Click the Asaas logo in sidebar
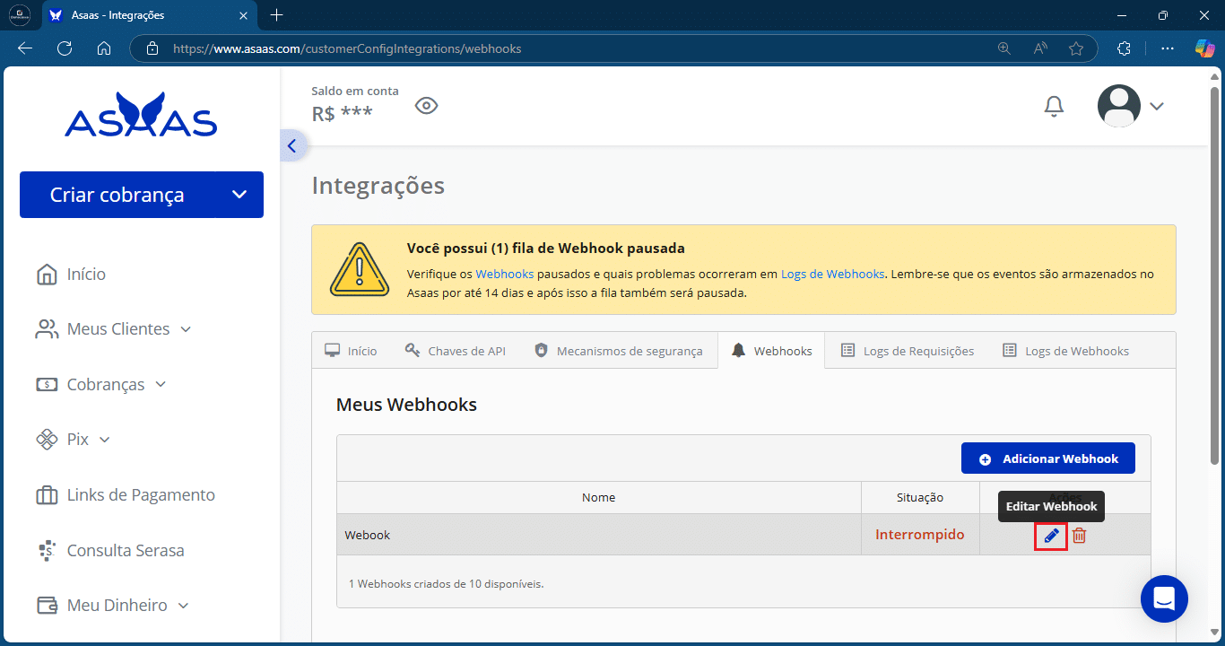The width and height of the screenshot is (1225, 646). (141, 115)
